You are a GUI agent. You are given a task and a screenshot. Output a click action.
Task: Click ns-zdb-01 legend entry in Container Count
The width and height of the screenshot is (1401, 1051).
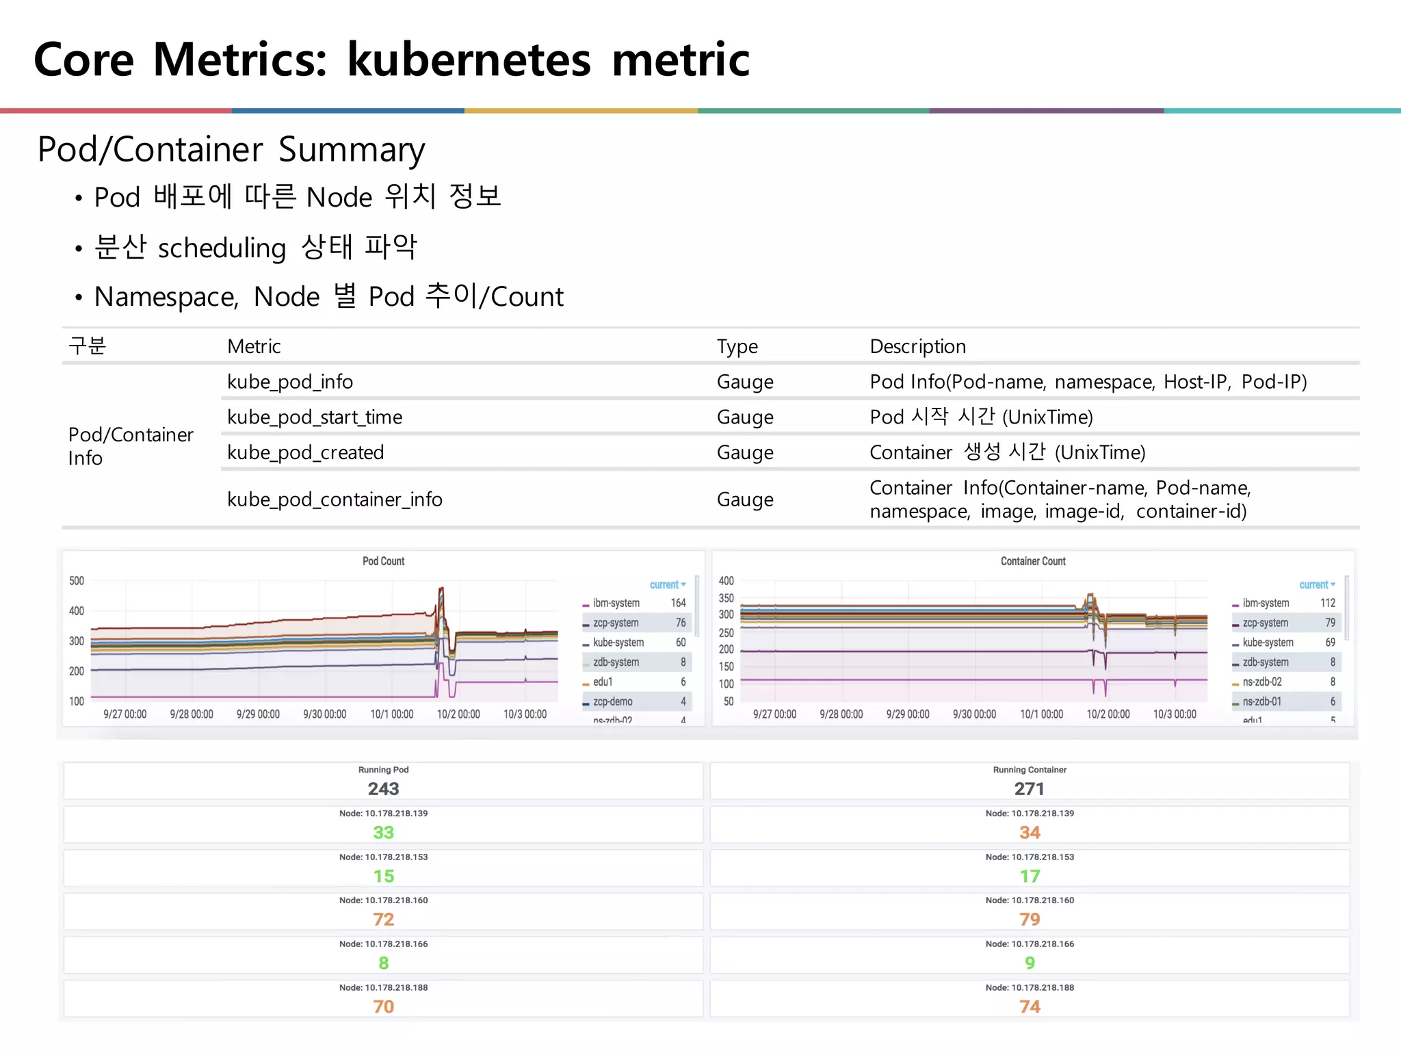pyautogui.click(x=1261, y=701)
